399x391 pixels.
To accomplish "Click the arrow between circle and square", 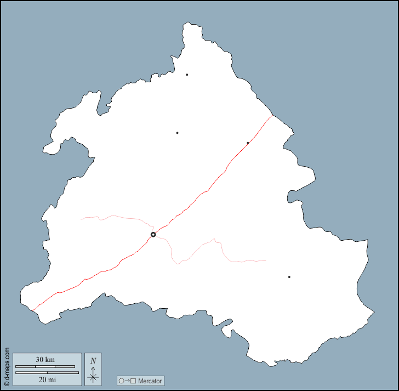I will click(127, 381).
